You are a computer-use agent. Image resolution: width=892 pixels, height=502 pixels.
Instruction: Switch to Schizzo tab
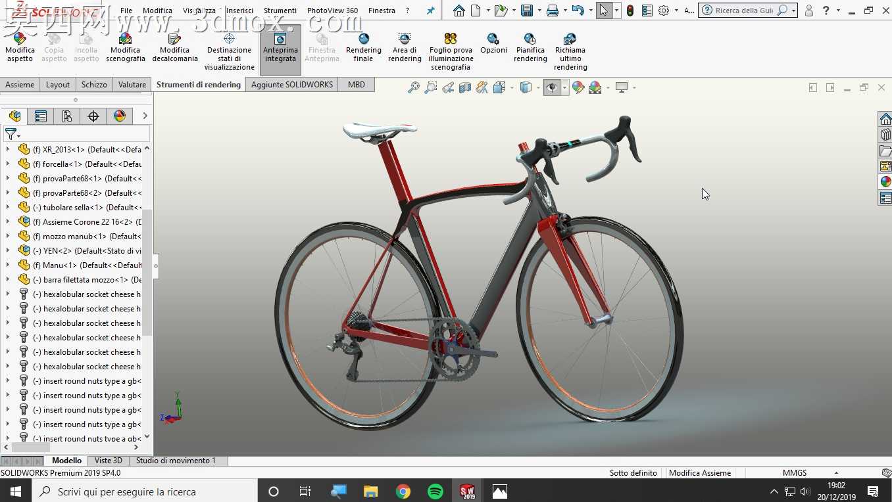coord(94,85)
